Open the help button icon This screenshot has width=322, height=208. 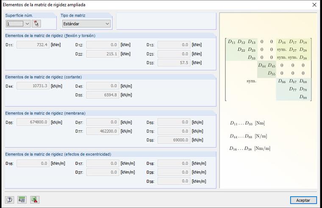pos(10,200)
